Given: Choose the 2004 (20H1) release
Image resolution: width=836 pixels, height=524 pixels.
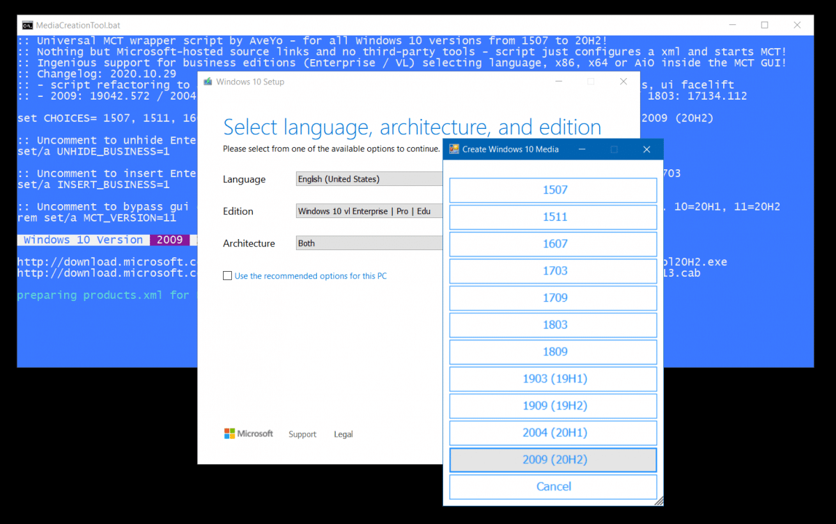Looking at the screenshot, I should point(552,433).
